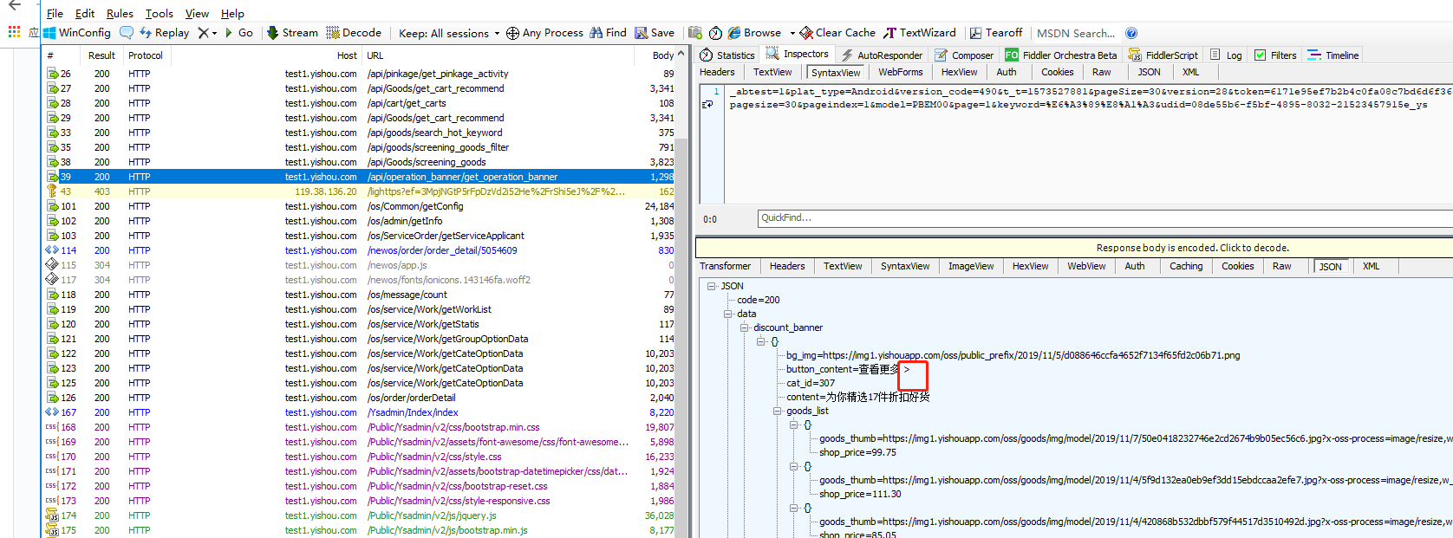
Task: Select the cat_id=307 tree node
Action: pos(811,383)
